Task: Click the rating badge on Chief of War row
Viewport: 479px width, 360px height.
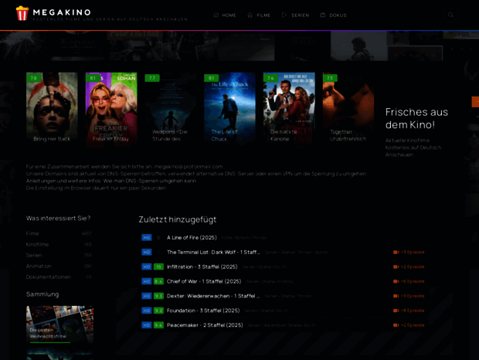Action: point(158,281)
